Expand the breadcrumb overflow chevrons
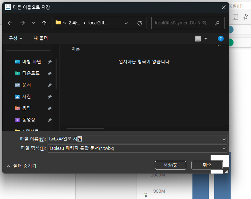 click(x=64, y=23)
